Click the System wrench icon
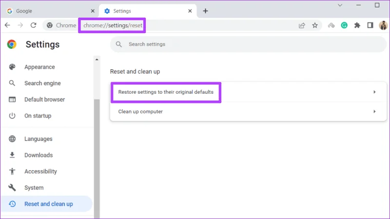Image resolution: width=390 pixels, height=219 pixels. point(12,187)
